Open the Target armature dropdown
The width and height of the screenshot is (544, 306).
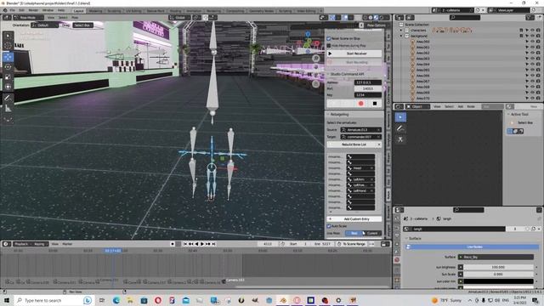[360, 137]
